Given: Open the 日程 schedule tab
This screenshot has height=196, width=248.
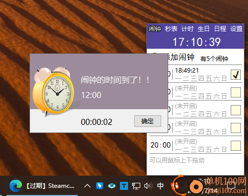Looking at the screenshot, I should (220, 29).
